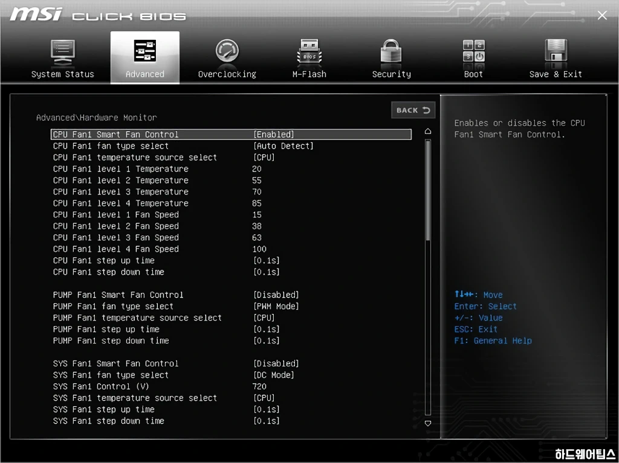
Task: Select CPU Fan1 level 4 Fan Speed value 100
Action: point(259,249)
